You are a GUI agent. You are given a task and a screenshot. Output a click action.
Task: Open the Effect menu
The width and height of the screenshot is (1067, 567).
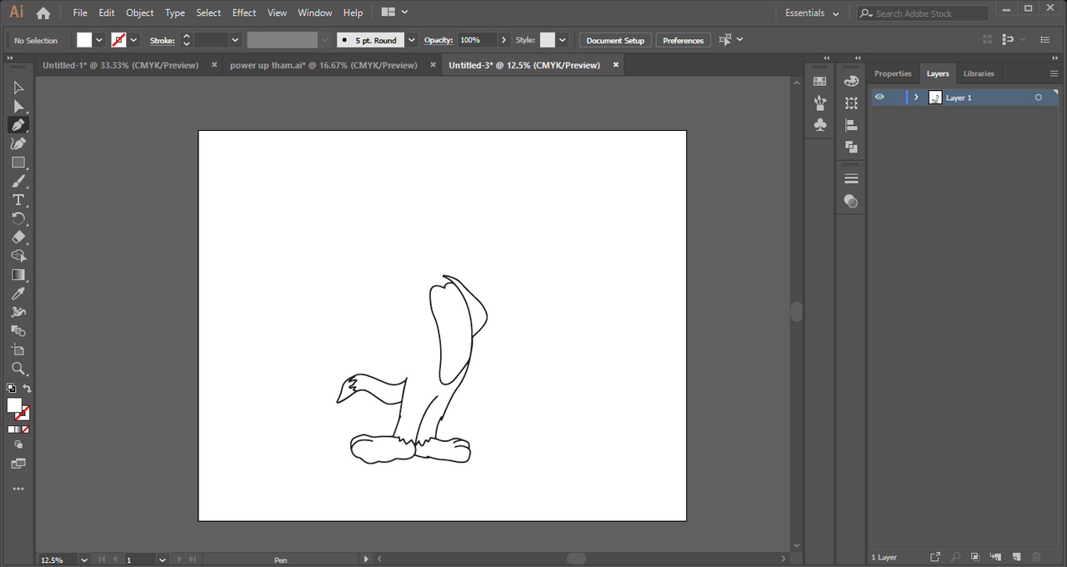tap(244, 13)
